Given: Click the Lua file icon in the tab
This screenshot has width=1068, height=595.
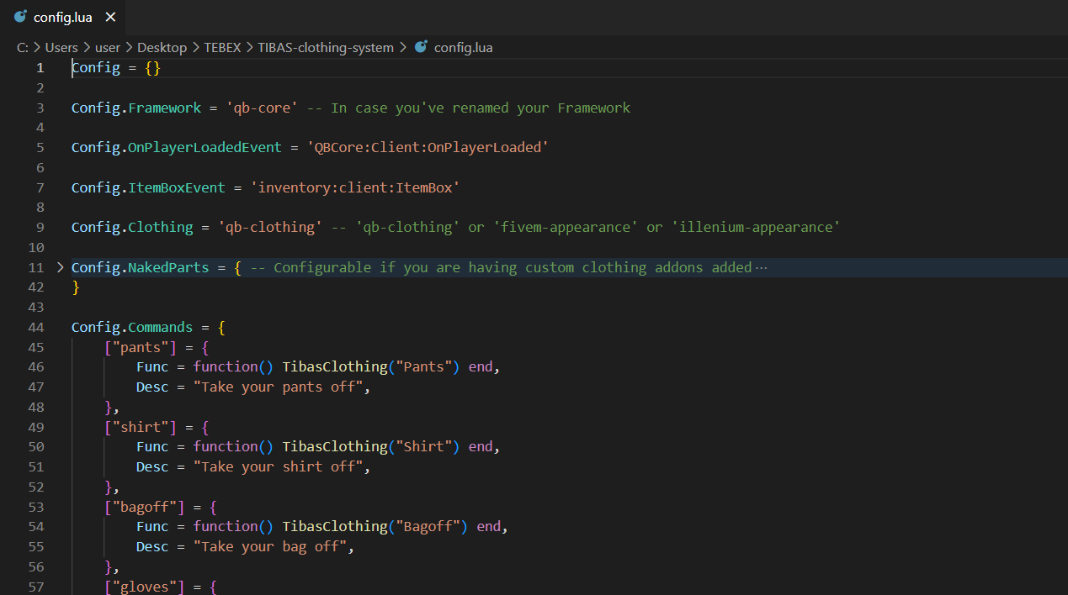Looking at the screenshot, I should 20,17.
